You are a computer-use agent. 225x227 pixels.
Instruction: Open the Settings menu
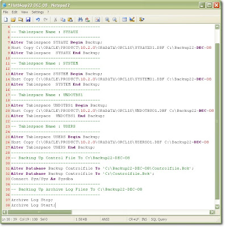pos(37,12)
